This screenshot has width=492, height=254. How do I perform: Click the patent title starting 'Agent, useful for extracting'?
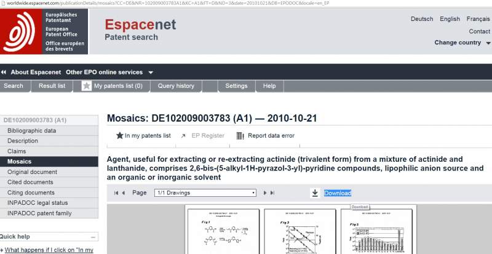click(x=295, y=169)
